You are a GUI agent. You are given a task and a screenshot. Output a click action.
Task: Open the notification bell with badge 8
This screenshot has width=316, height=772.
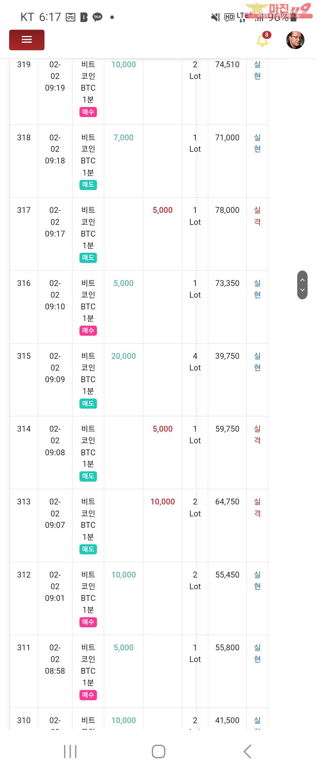[x=263, y=40]
